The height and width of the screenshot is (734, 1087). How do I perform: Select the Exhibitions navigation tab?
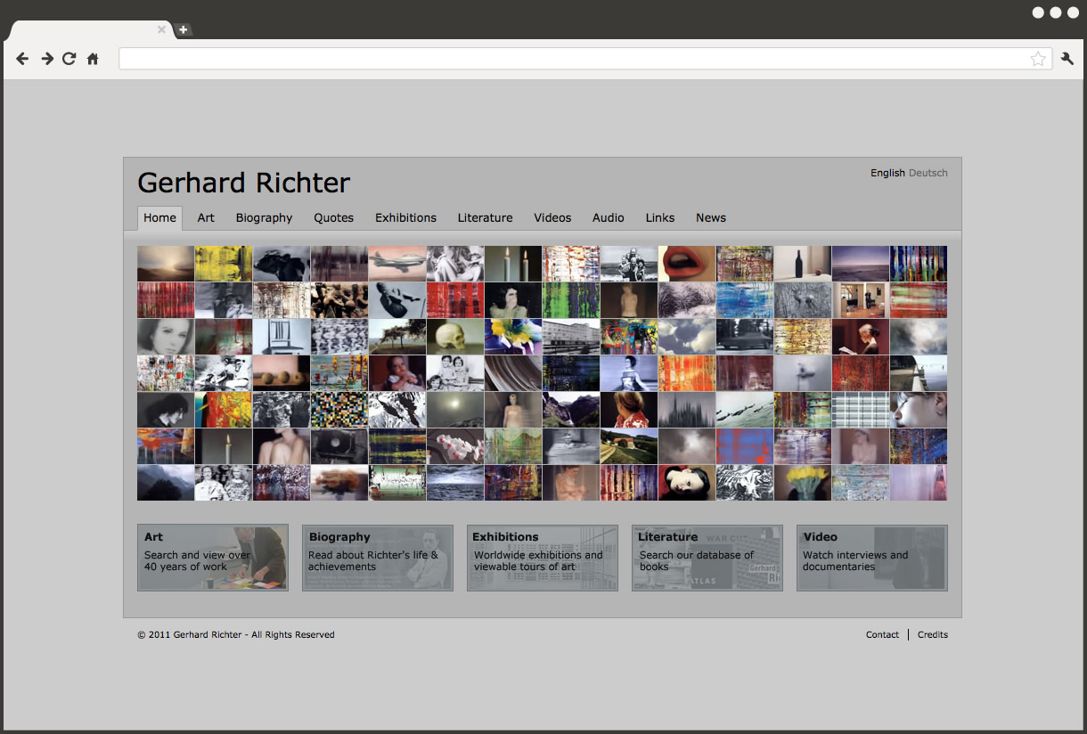405,218
